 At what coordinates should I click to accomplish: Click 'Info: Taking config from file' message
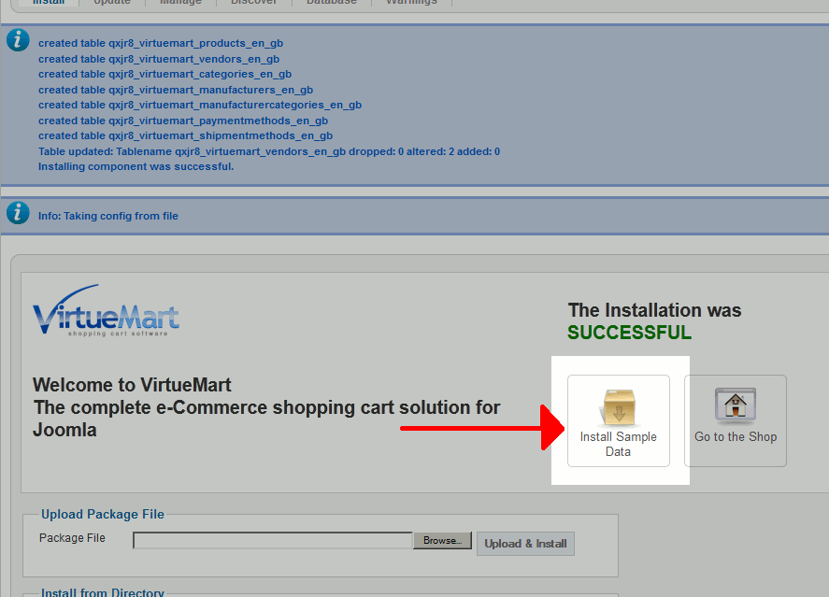(107, 216)
